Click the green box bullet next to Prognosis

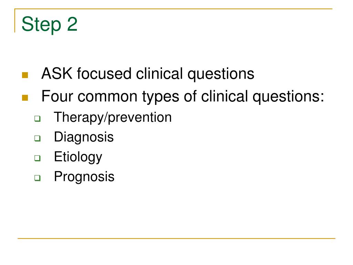[37, 178]
